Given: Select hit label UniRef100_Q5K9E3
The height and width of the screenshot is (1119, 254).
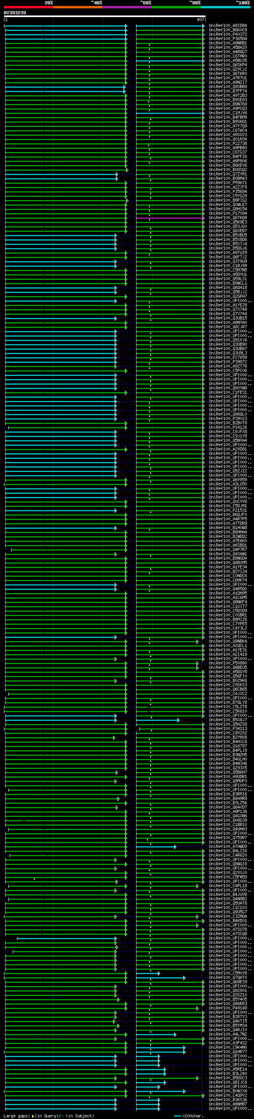Looking at the screenshot, I should click(228, 222).
